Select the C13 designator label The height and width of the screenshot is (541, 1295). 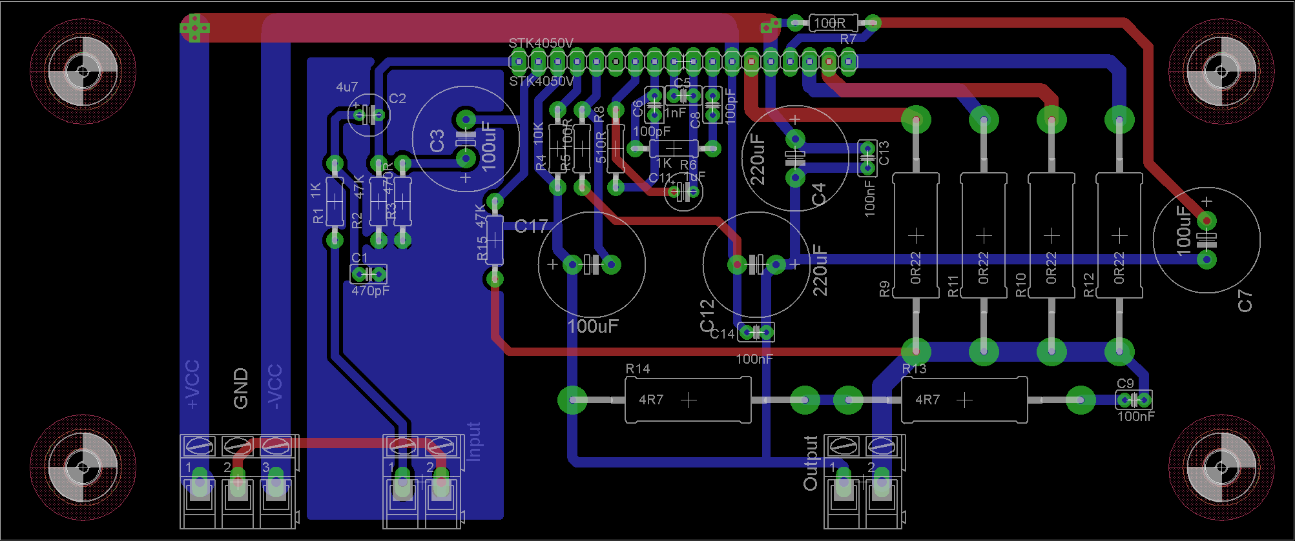click(884, 153)
